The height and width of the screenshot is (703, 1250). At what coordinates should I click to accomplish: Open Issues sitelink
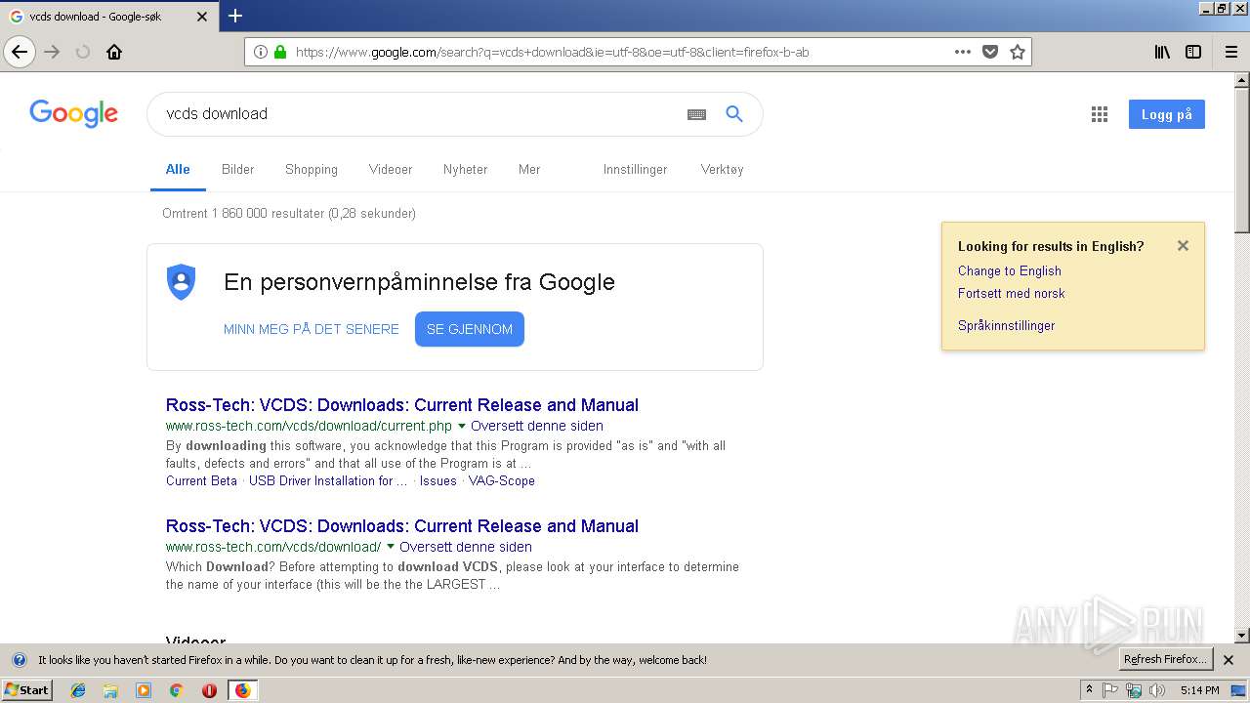point(438,481)
